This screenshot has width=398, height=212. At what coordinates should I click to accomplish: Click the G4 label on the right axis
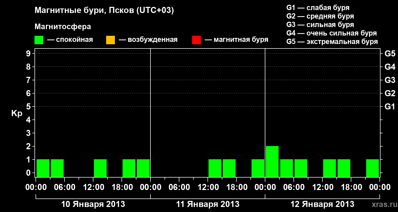pyautogui.click(x=390, y=67)
